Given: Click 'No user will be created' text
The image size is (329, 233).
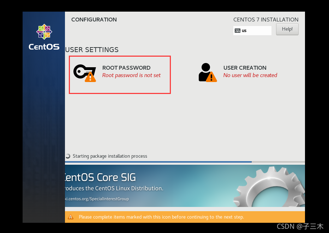Looking at the screenshot, I should pos(250,75).
